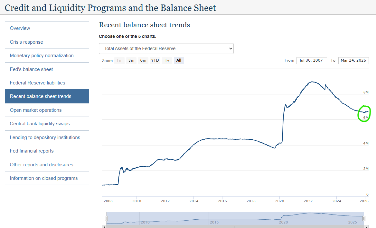The width and height of the screenshot is (376, 228).
Task: Go to Federal Reserve liabilities
Action: pyautogui.click(x=47, y=83)
